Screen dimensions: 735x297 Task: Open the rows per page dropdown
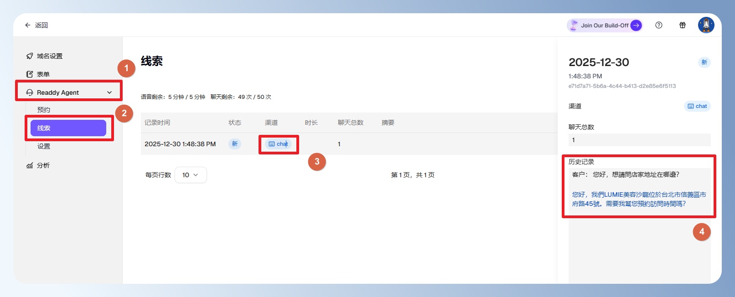(191, 175)
